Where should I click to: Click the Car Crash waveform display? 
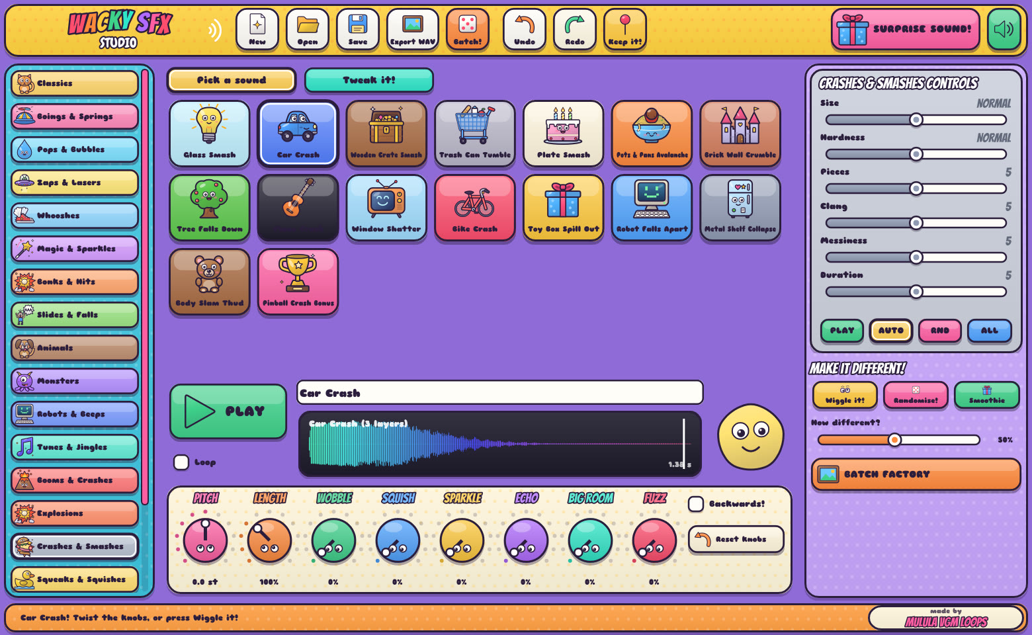tap(500, 444)
